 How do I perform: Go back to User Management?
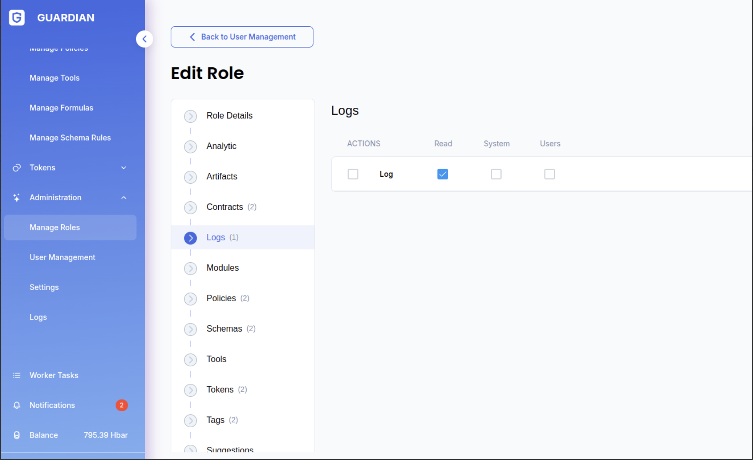pos(242,37)
